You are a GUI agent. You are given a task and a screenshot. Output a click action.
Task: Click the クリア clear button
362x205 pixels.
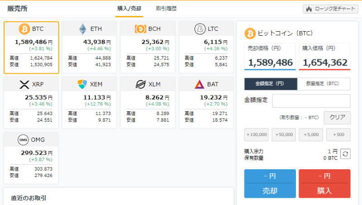click(337, 117)
